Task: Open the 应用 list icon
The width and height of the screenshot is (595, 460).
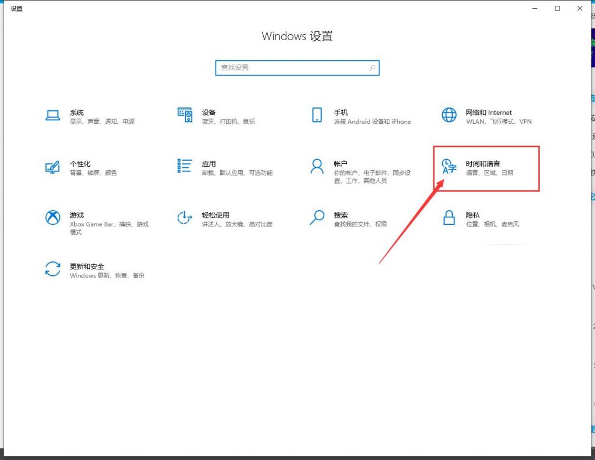Action: point(184,166)
